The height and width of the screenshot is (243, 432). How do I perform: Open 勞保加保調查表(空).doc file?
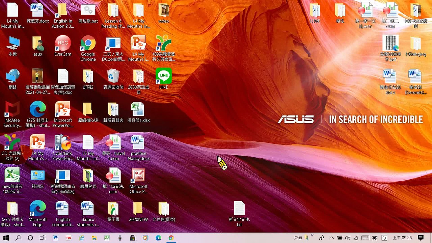[x=63, y=82]
